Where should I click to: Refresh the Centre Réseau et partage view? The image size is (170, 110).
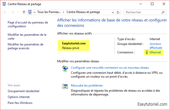coord(118,12)
